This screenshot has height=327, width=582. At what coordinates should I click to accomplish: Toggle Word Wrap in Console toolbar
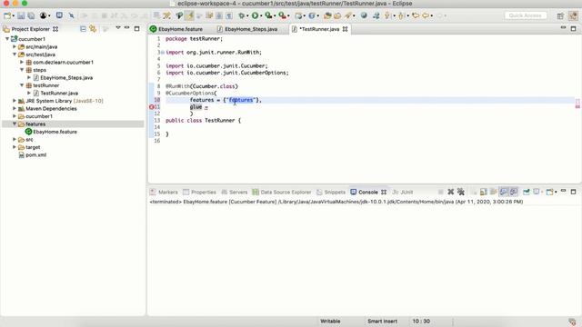pos(493,192)
